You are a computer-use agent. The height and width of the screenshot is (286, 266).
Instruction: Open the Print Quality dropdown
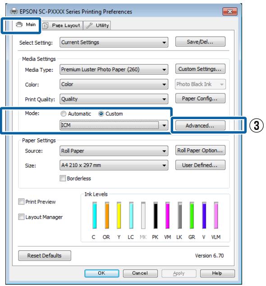tap(114, 99)
